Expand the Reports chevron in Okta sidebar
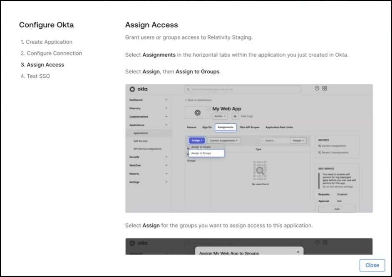Viewport: 392px width, 277px height. point(166,174)
